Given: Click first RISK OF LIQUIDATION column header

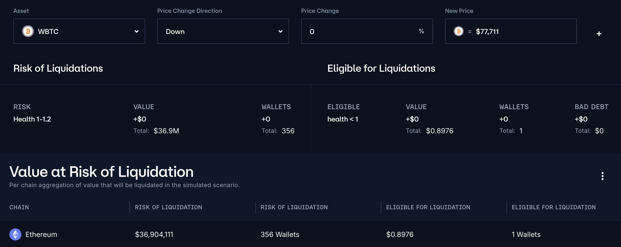Looking at the screenshot, I should 168,207.
